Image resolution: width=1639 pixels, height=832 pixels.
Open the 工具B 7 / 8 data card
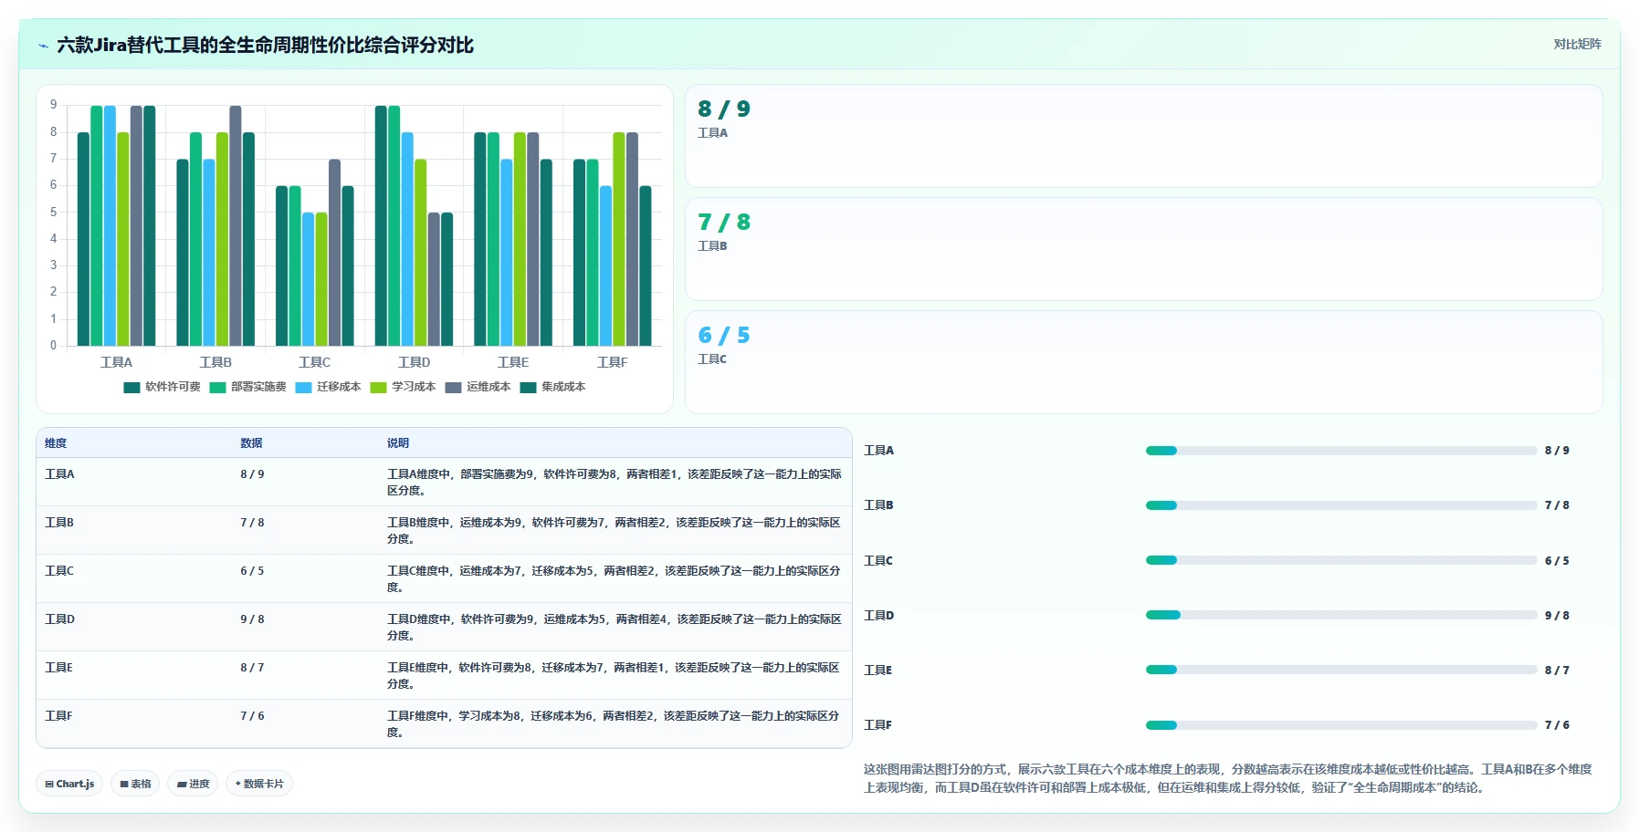(1143, 249)
